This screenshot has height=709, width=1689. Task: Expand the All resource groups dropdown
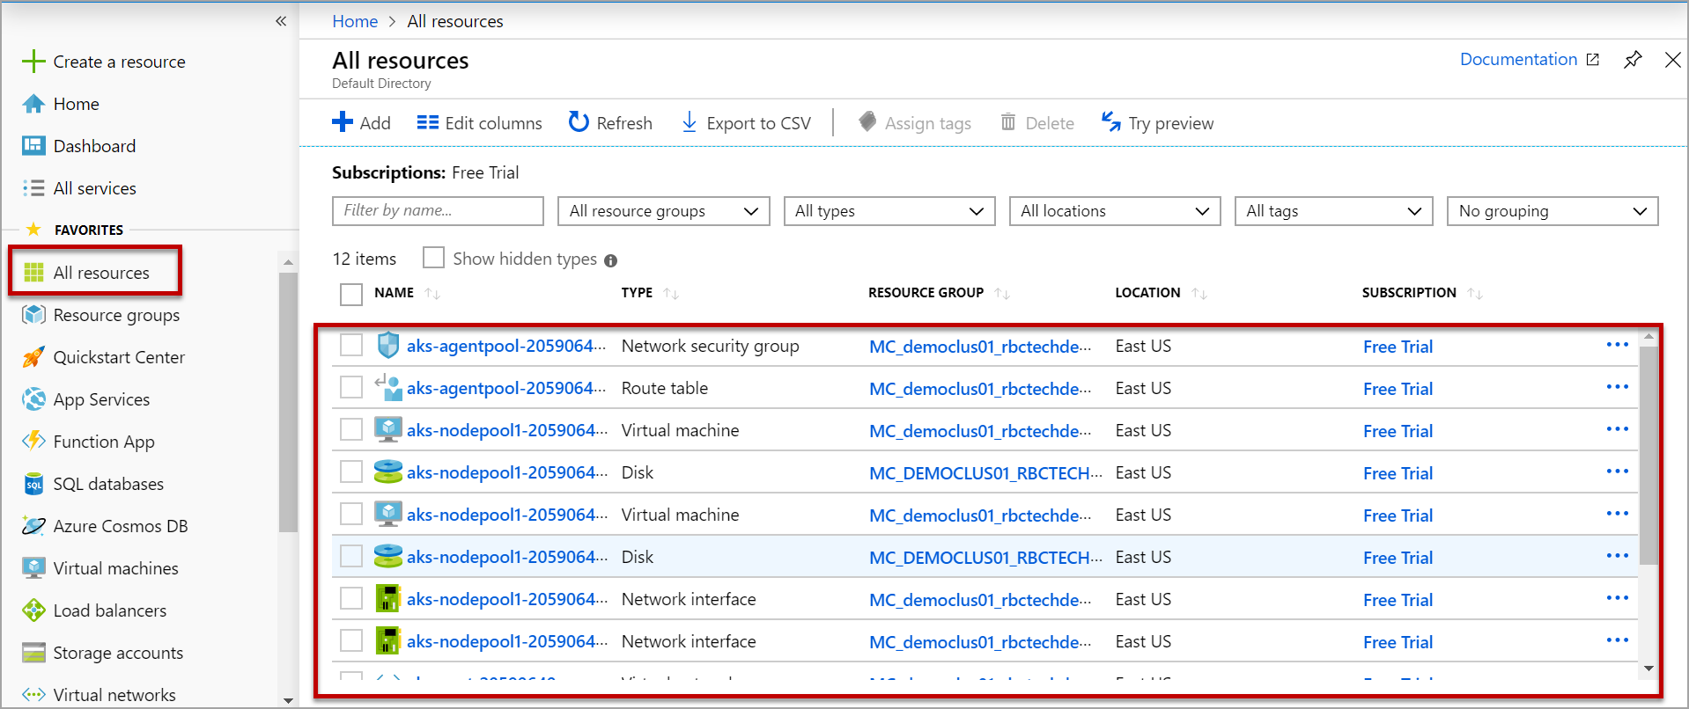coord(664,211)
